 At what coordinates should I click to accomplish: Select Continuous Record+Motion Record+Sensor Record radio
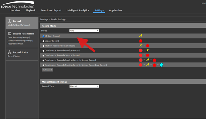pyautogui.click(x=43, y=60)
